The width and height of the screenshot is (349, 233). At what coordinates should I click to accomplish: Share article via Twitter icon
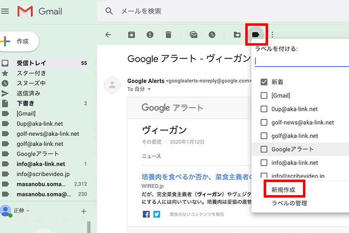point(157,214)
